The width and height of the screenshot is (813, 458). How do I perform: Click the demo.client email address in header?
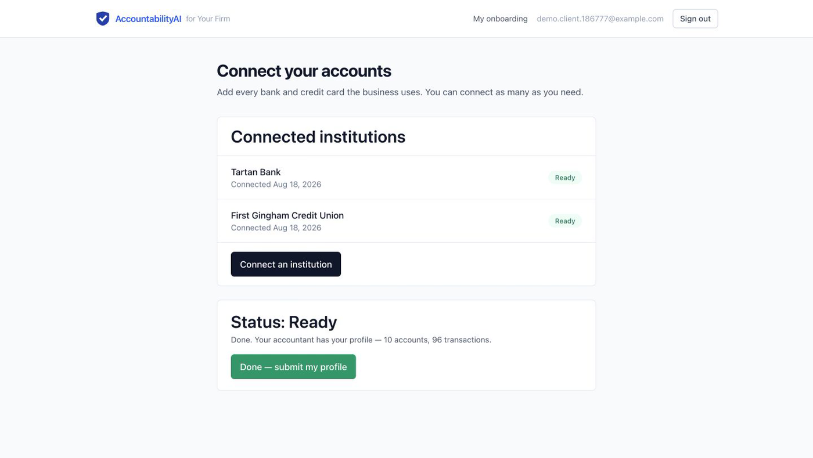(600, 19)
